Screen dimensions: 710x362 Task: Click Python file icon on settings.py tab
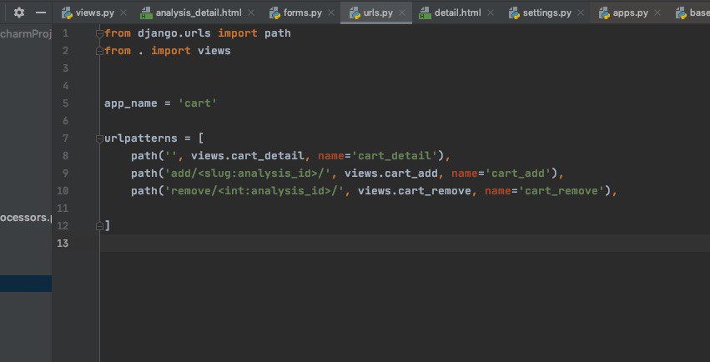click(515, 13)
